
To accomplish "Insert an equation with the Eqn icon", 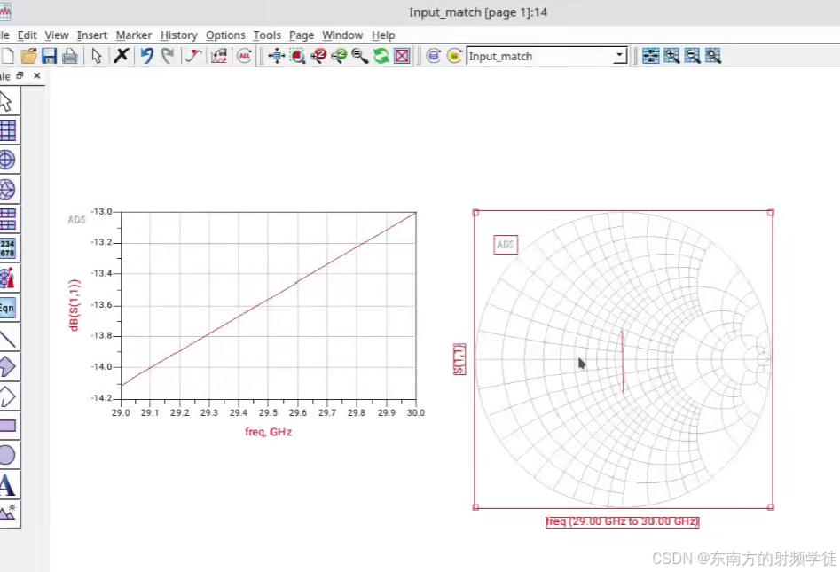I will 8,308.
